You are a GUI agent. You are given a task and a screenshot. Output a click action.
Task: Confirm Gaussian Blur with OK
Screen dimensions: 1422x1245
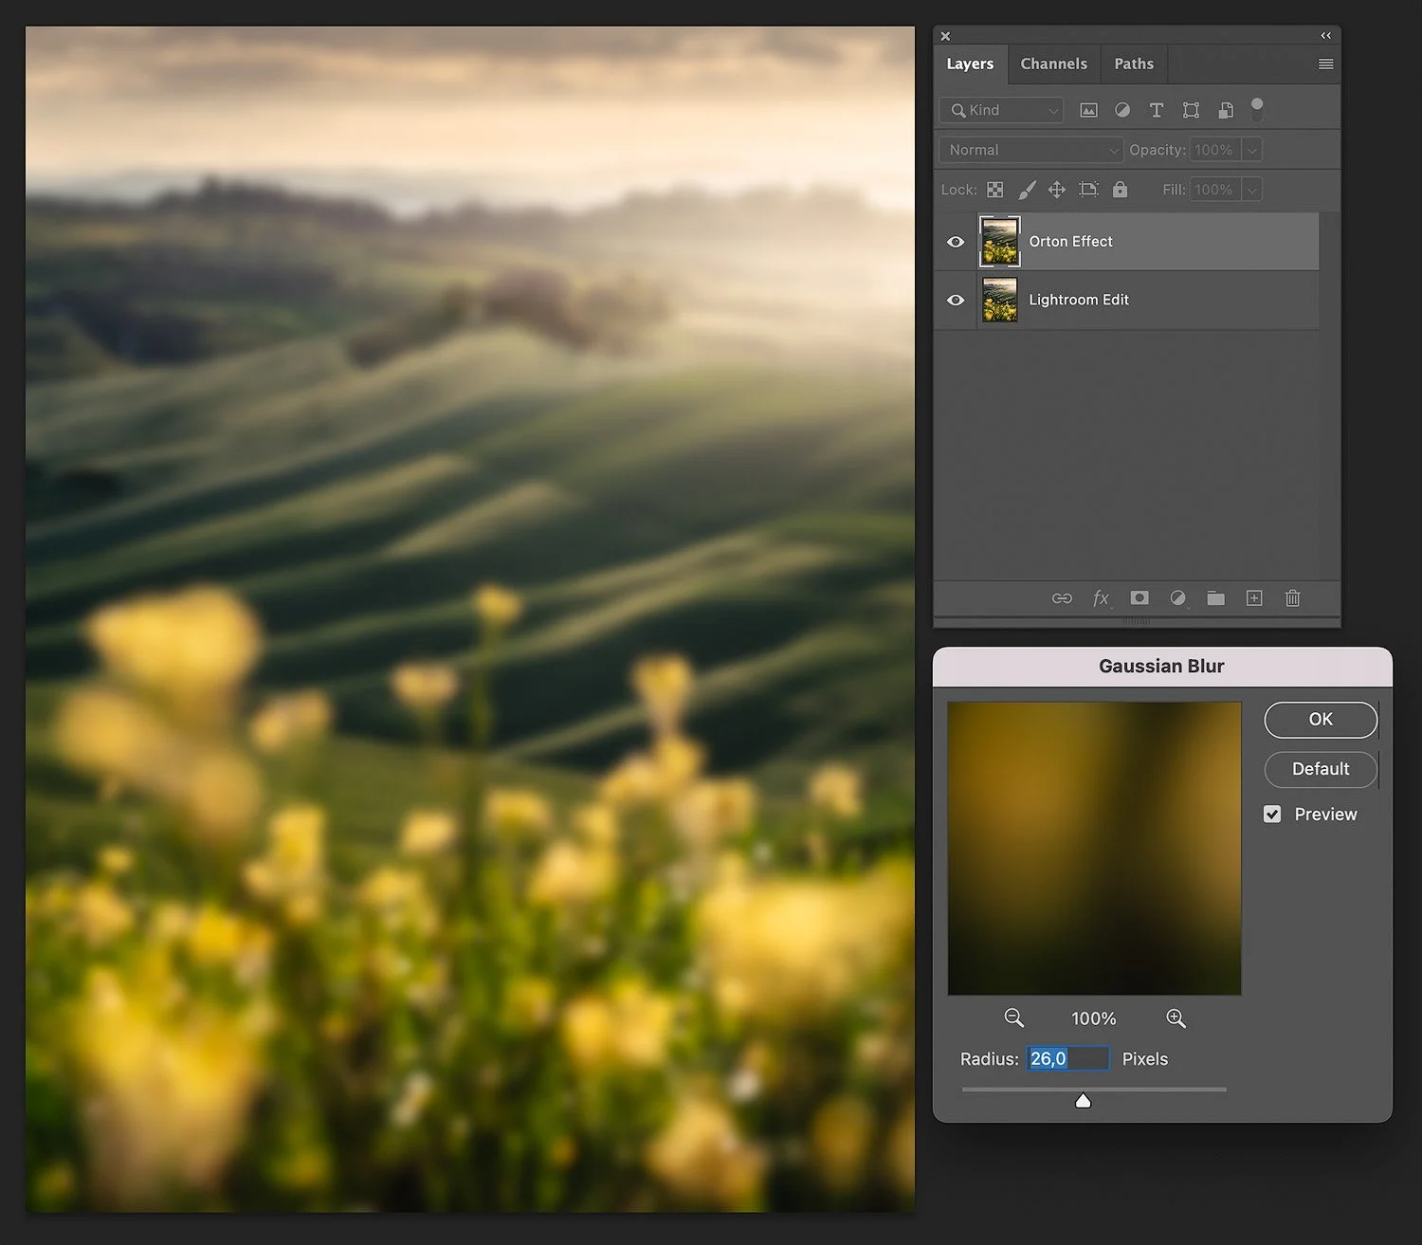[1320, 720]
